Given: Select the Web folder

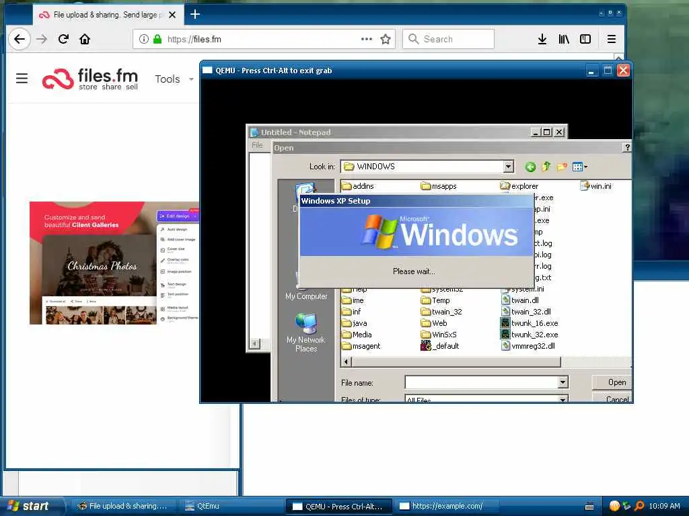Looking at the screenshot, I should (x=434, y=323).
